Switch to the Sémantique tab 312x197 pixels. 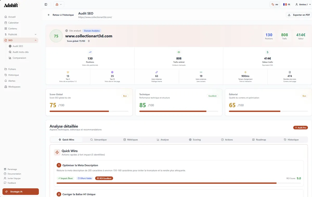98,140
